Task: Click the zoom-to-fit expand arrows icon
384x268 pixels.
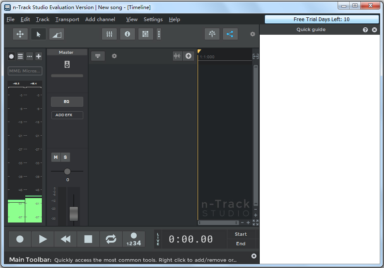Action: pos(256,223)
